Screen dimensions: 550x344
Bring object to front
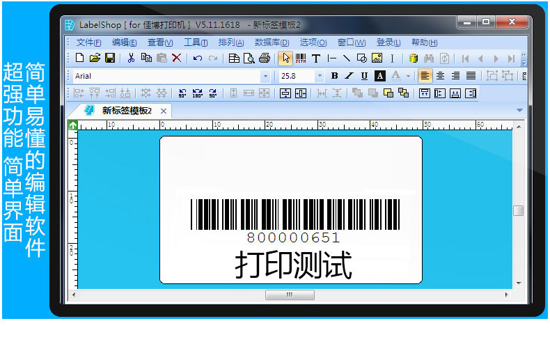tap(388, 93)
